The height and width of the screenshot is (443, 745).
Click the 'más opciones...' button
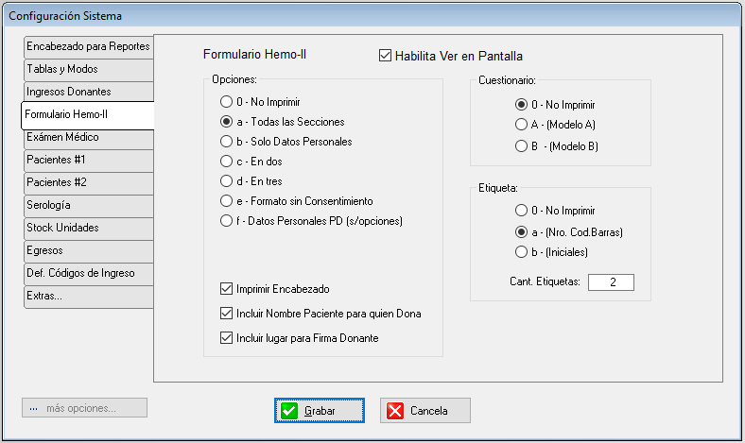pos(85,408)
